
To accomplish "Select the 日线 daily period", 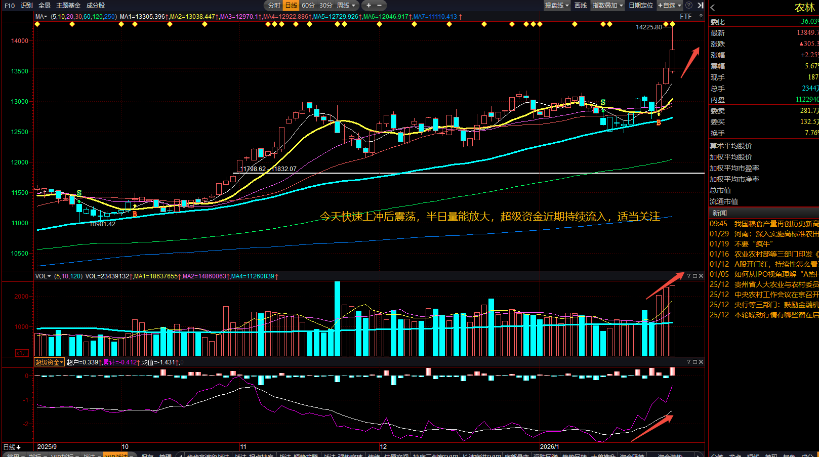I will tap(291, 6).
